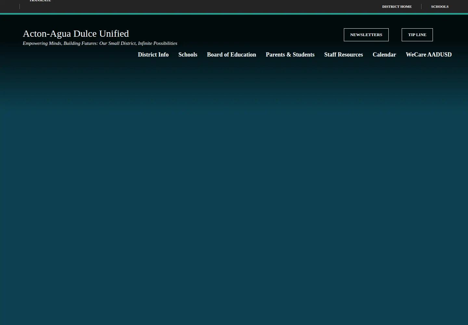
Task: Click the Translate option in top bar
Action: [x=40, y=1]
